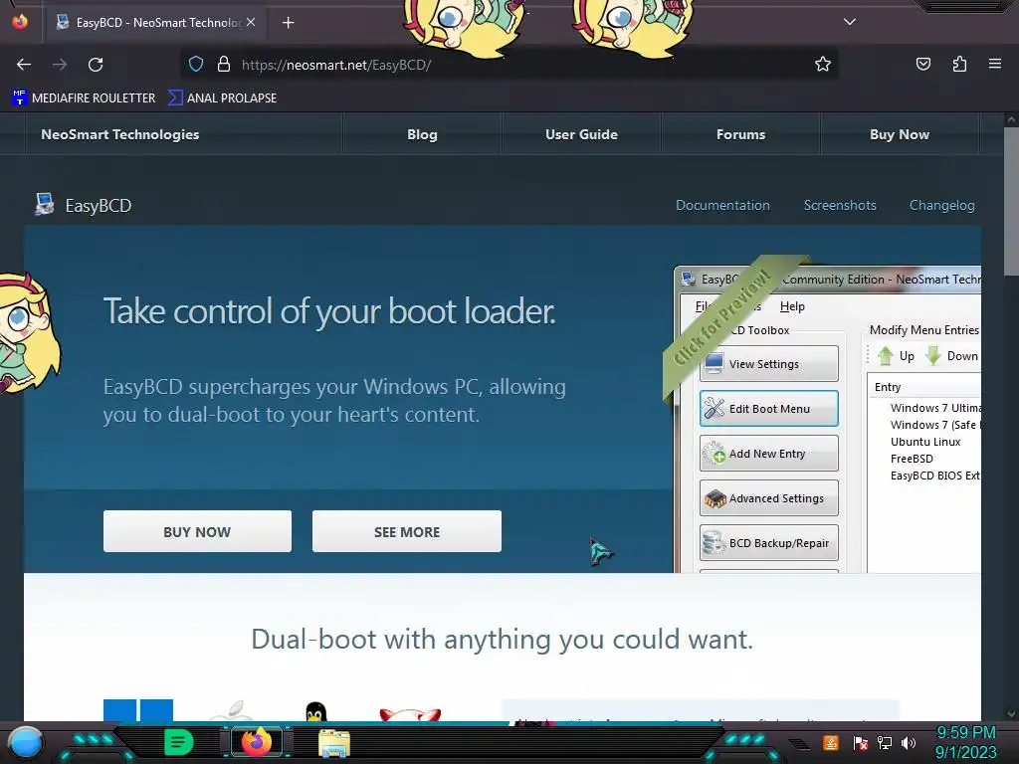Click the Up arrow in the preview
Viewport: 1019px width, 764px height.
[x=896, y=356]
